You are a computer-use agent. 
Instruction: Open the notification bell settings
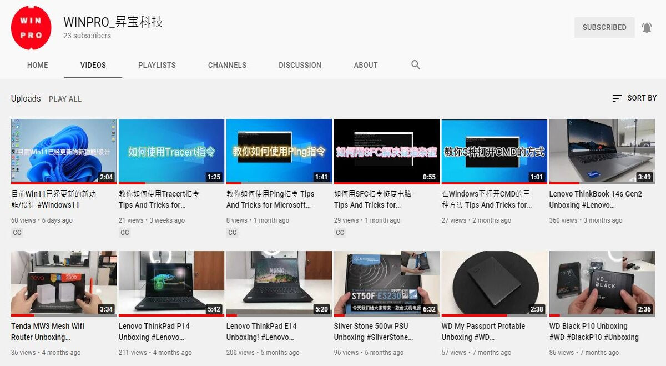pyautogui.click(x=647, y=27)
